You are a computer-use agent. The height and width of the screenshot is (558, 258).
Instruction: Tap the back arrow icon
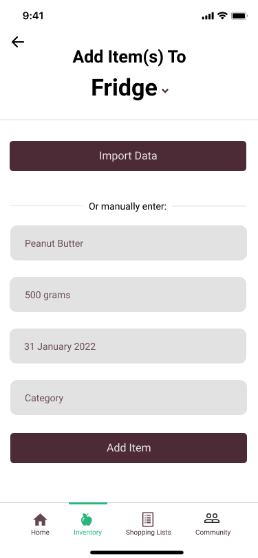click(17, 42)
